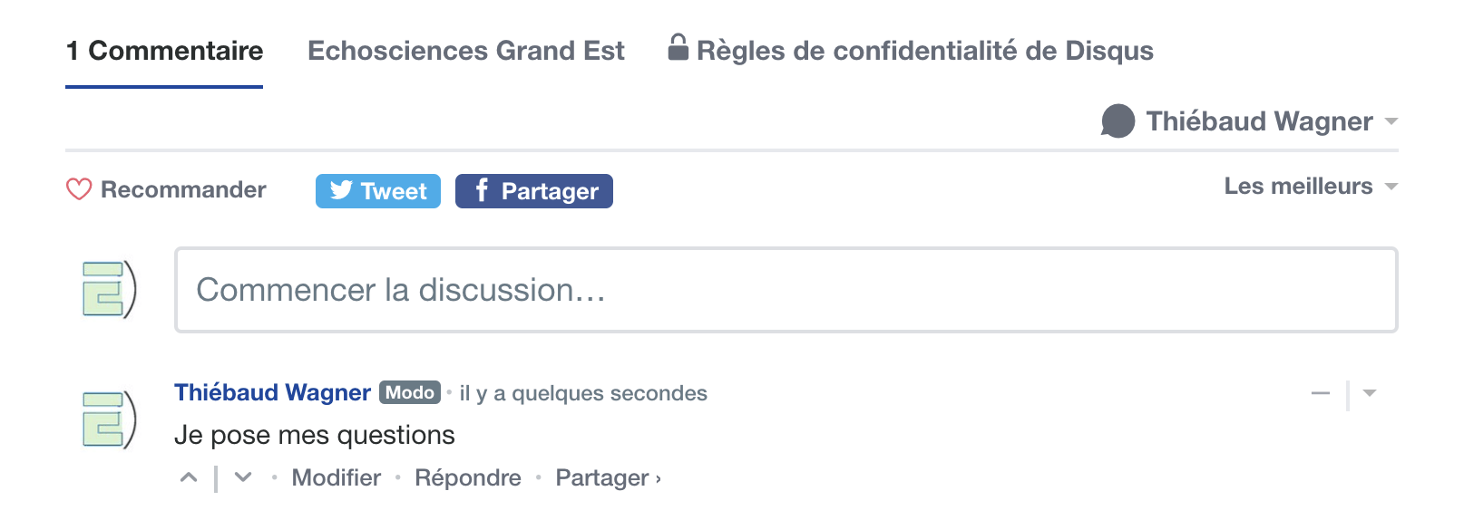Switch to Echosciences Grand Est tab
1464x520 pixels.
(x=466, y=51)
